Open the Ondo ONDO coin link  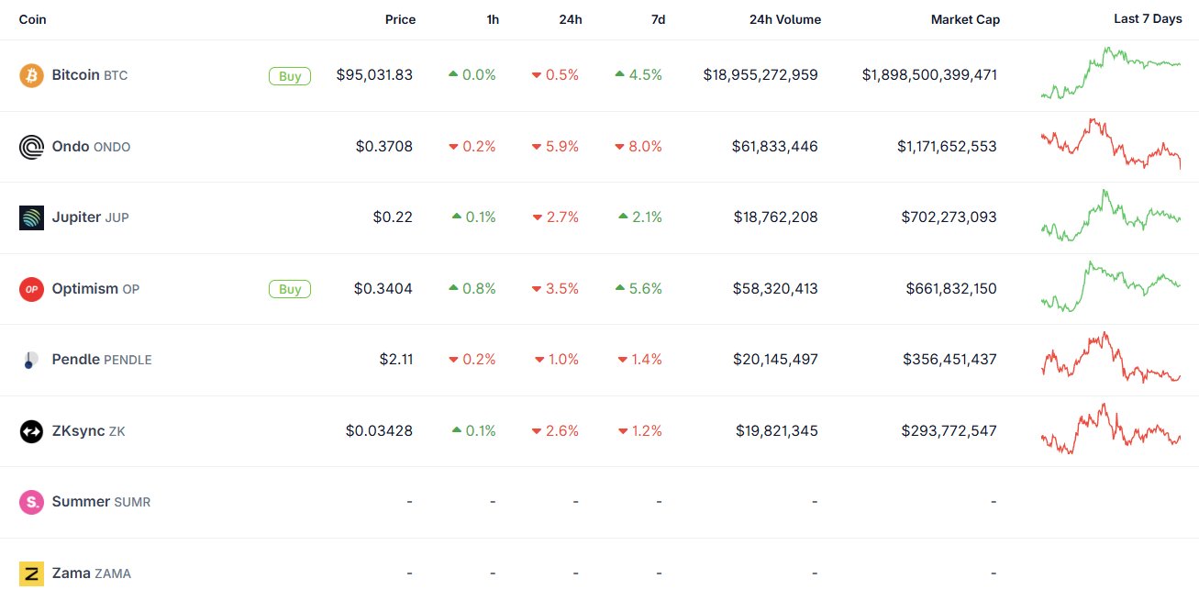[x=91, y=147]
